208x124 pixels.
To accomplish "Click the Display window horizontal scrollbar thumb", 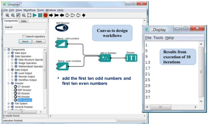I will click(161, 107).
